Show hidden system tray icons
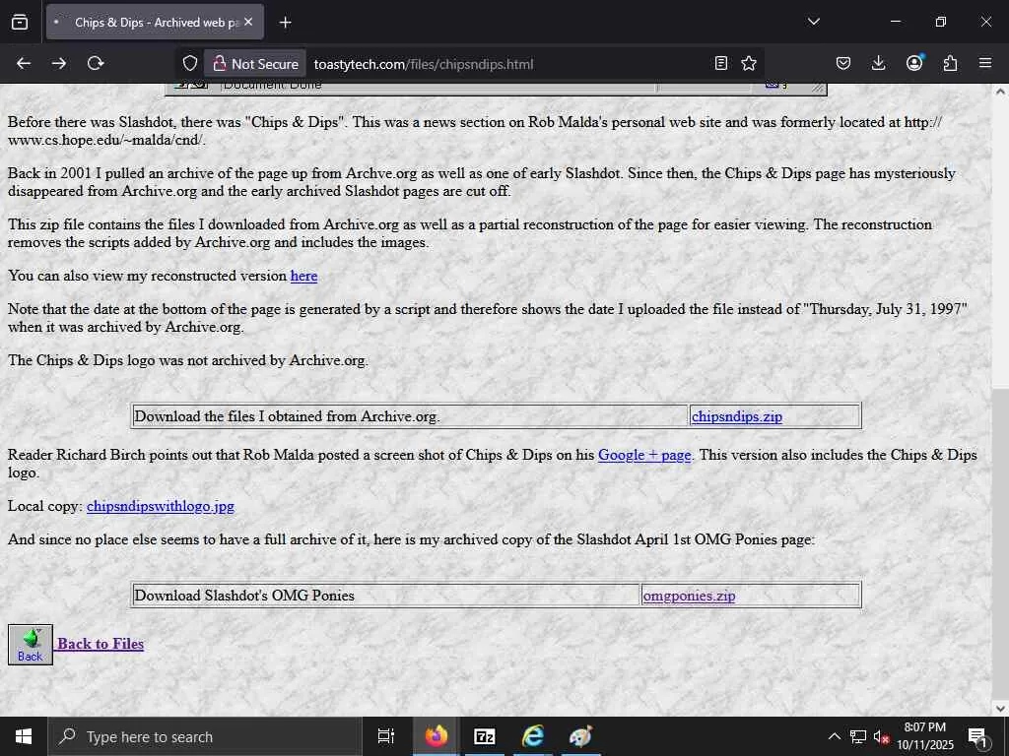The image size is (1009, 756). (x=834, y=736)
